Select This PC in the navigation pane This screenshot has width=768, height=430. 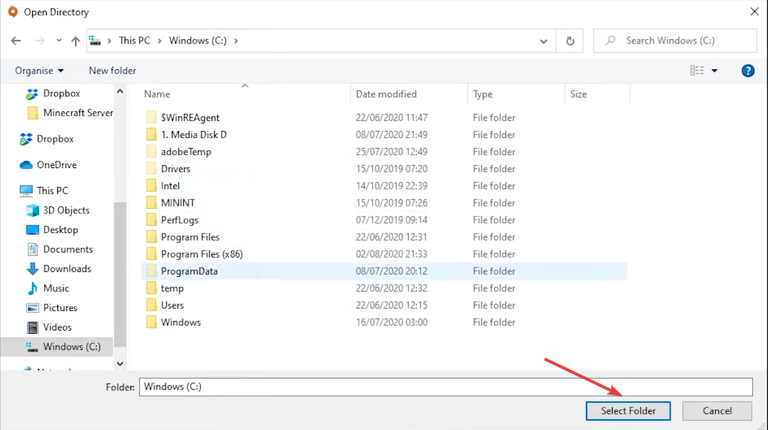click(x=52, y=190)
